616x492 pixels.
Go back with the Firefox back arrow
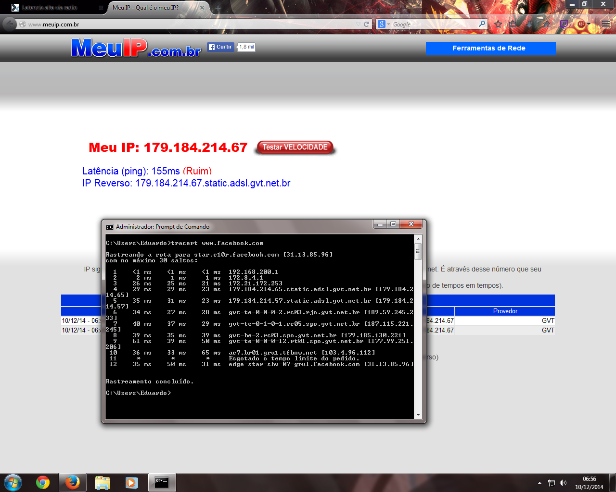coord(10,24)
